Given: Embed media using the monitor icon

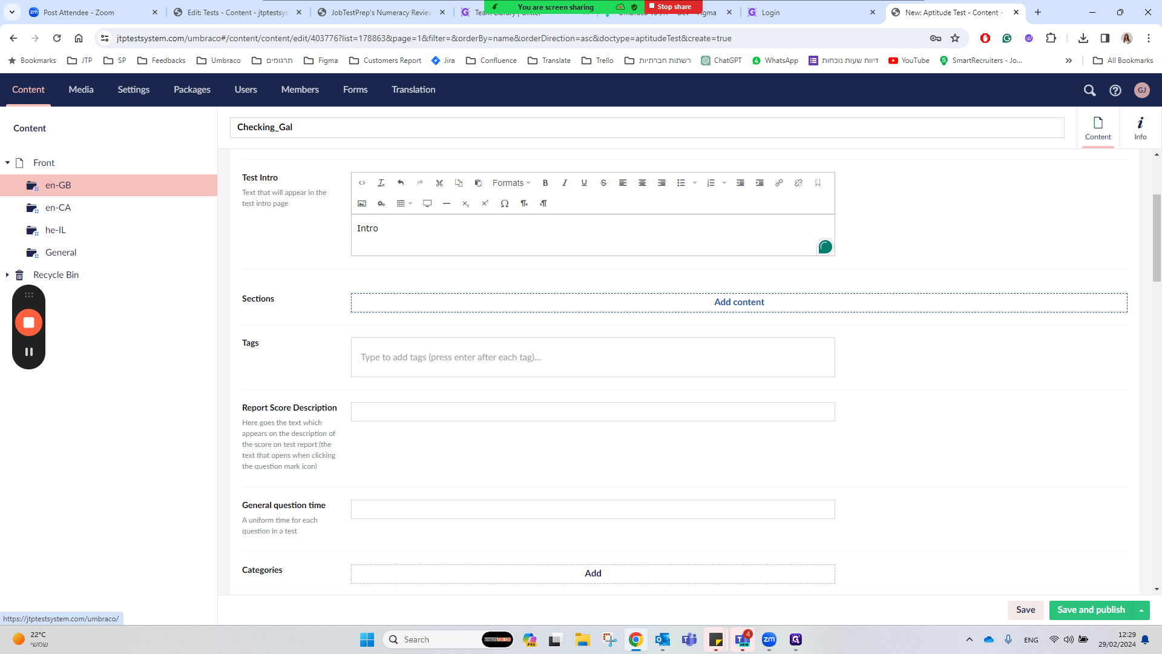Looking at the screenshot, I should pyautogui.click(x=427, y=203).
